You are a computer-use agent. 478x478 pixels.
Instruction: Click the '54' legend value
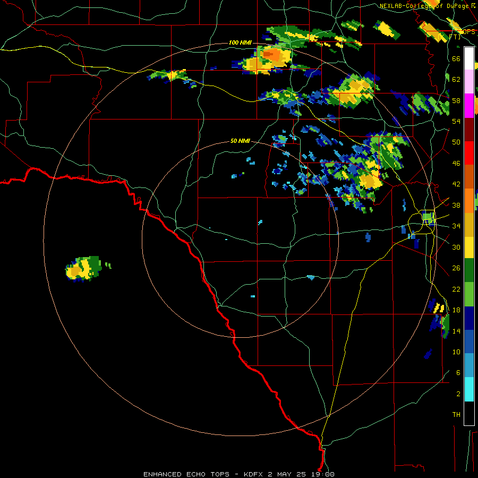456,121
